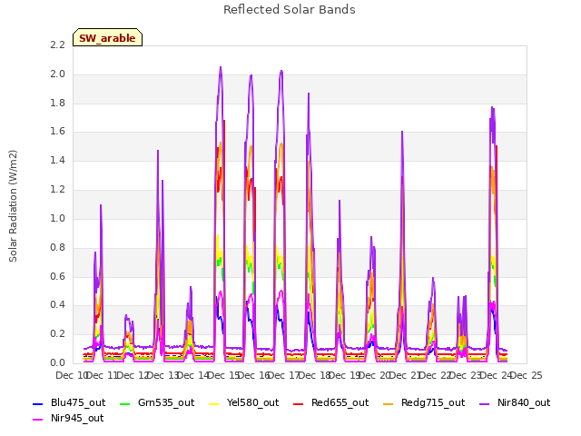
Task: Click the 0.2 y-axis tick label
Action: point(57,333)
